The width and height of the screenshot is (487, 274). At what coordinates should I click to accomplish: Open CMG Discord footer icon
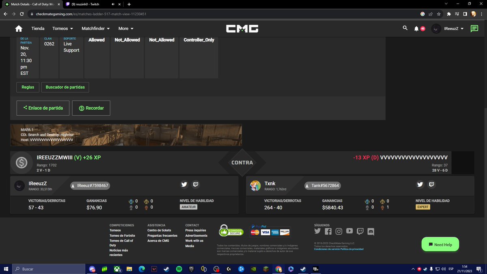click(x=371, y=231)
